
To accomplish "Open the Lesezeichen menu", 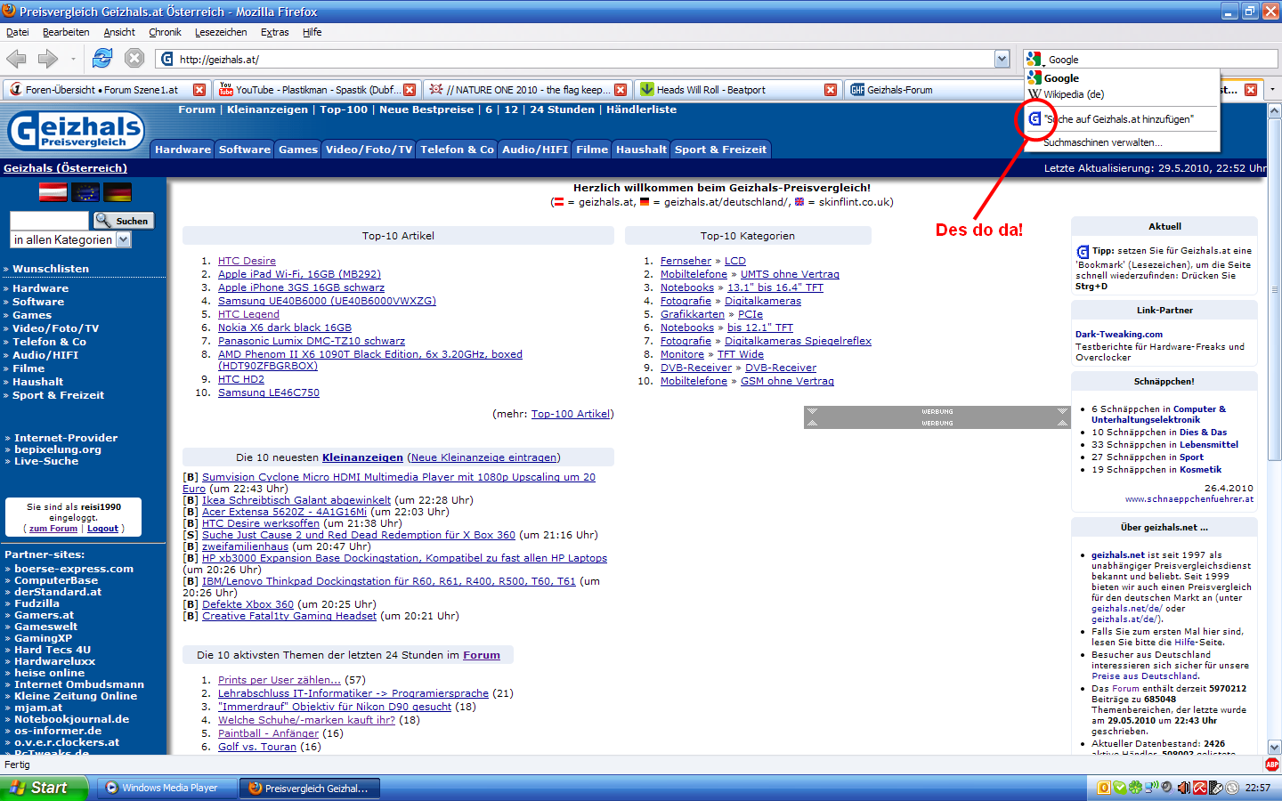I will click(x=221, y=32).
